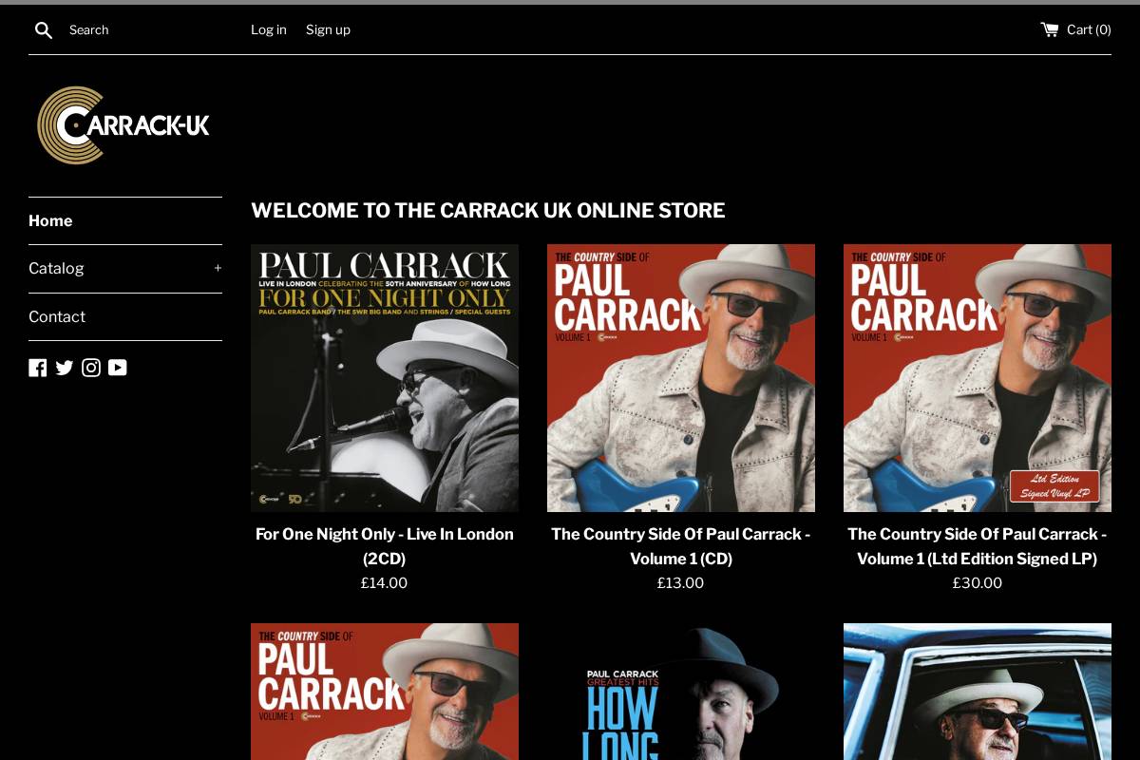Select The Country Side Volume 1 CD link
1140x760 pixels.
click(x=680, y=546)
